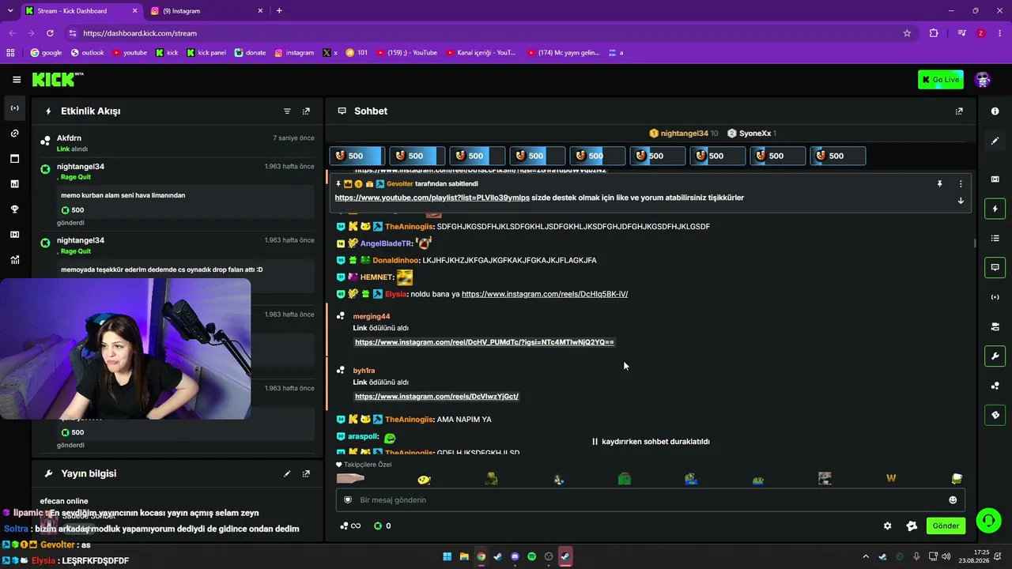Open the pinned YouTube playlist link

point(432,198)
